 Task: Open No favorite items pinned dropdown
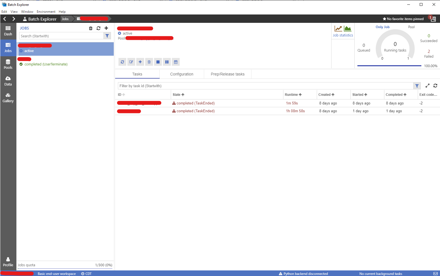click(x=403, y=19)
